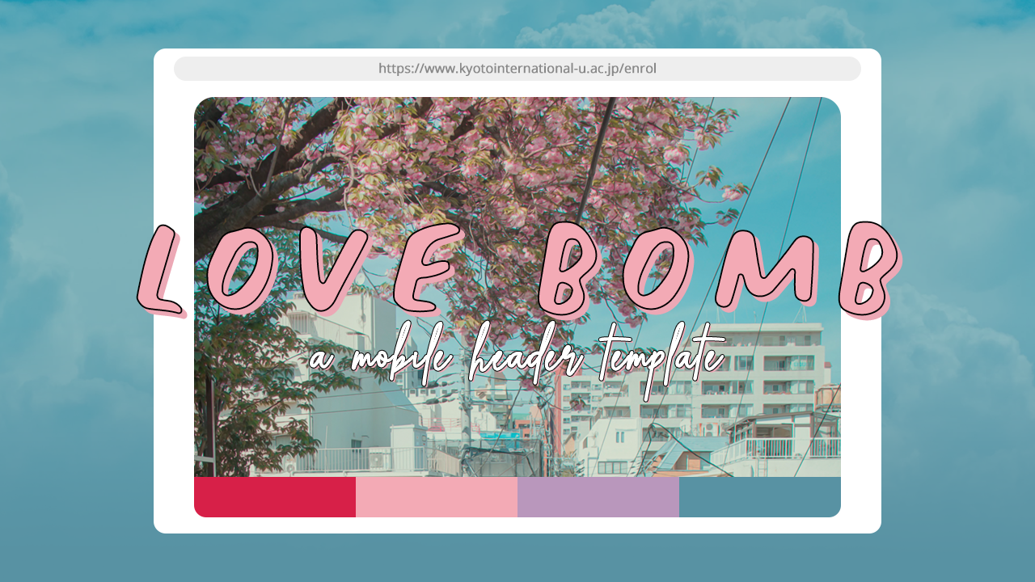Select the steel blue color swatch
The width and height of the screenshot is (1035, 582).
(760, 497)
